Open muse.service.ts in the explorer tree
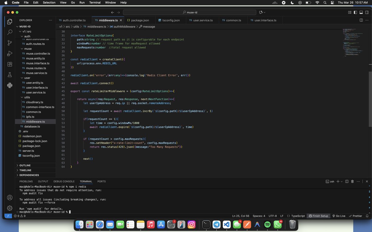 click(36, 73)
